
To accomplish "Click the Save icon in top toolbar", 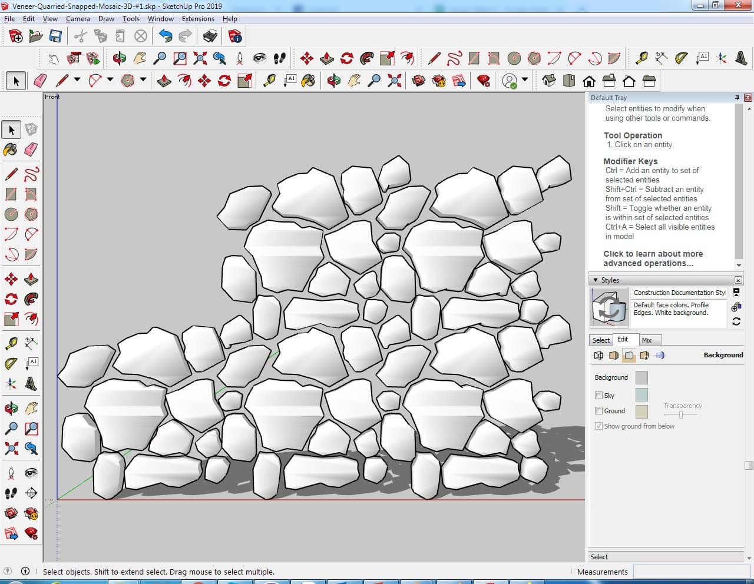I will pos(55,36).
